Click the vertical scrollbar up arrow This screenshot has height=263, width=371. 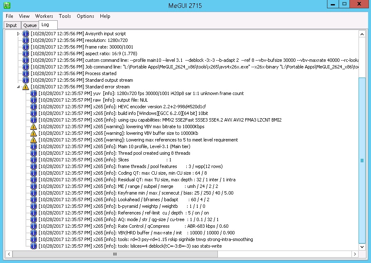362,34
